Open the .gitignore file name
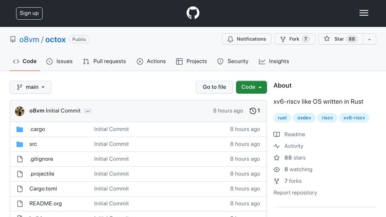The height and width of the screenshot is (217, 386). pos(41,159)
